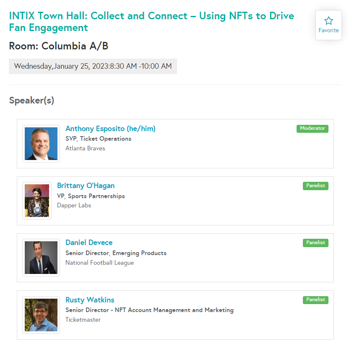Click the Atlanta Braves organization text
This screenshot has width=349, height=346.
[x=85, y=148]
